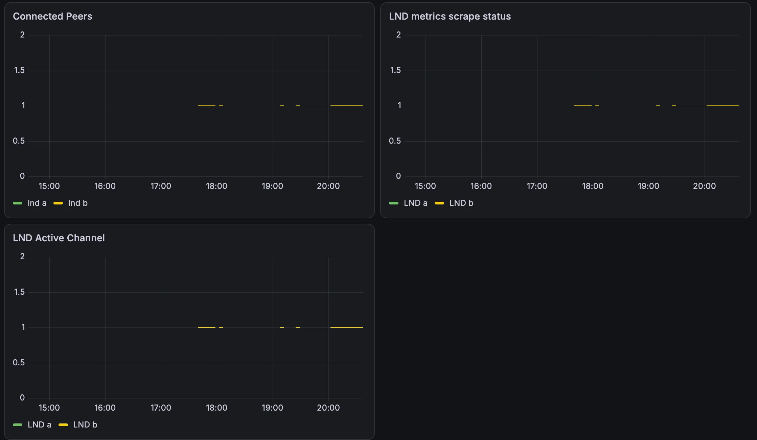Click the 20:00 axis label in scrape status chart
The image size is (757, 440).
point(704,186)
